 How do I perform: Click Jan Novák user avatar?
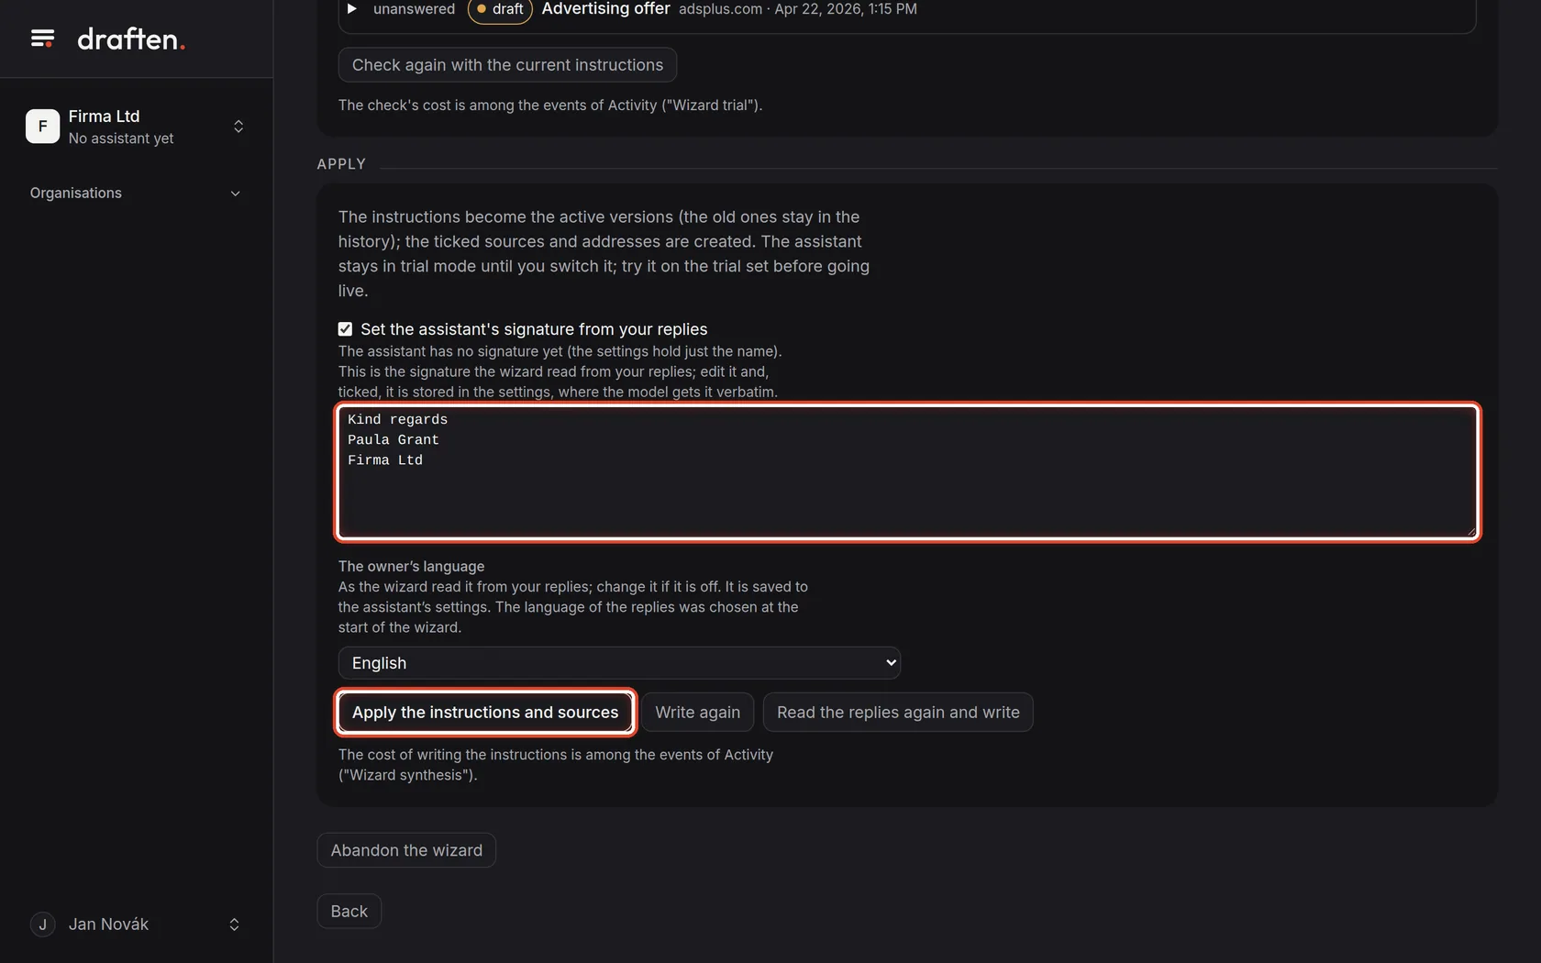(42, 924)
